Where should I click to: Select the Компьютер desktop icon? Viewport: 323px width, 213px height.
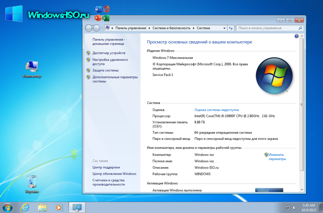[32, 69]
